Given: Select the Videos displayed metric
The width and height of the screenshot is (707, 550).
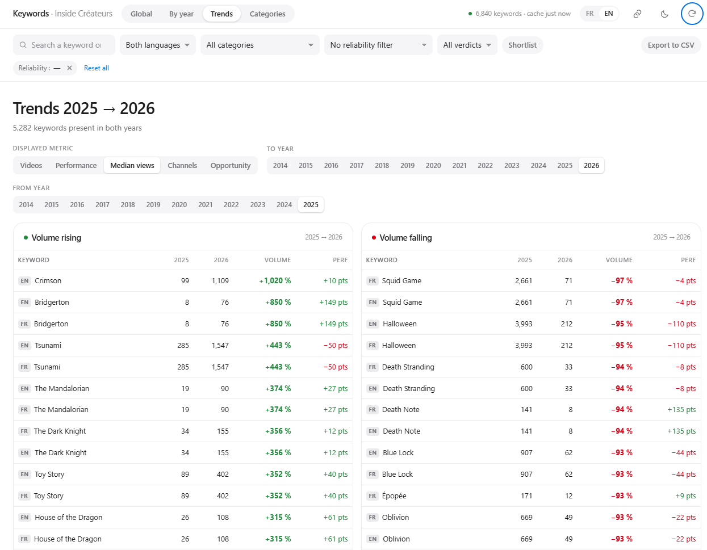Looking at the screenshot, I should [x=31, y=165].
